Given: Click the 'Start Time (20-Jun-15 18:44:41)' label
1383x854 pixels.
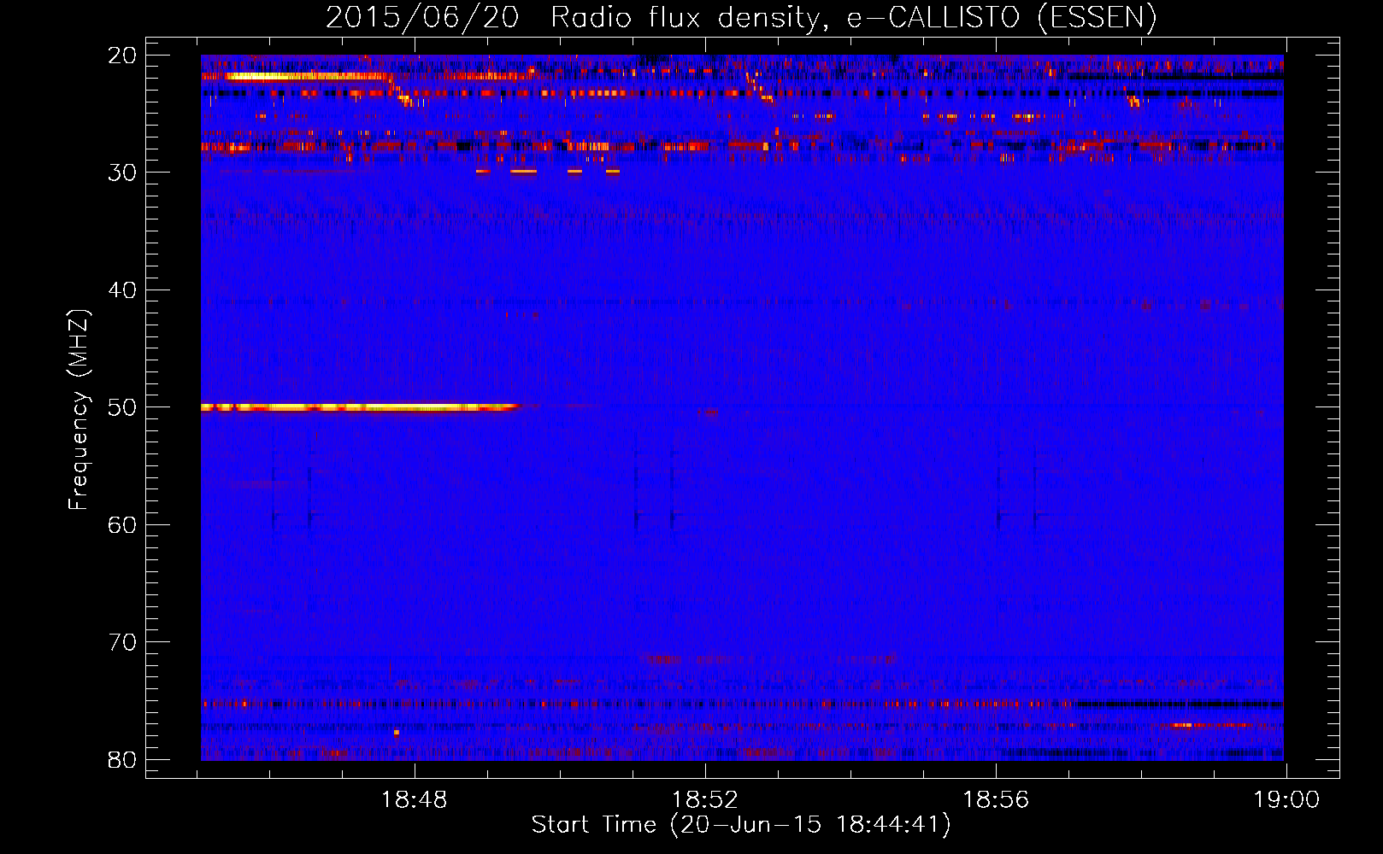Looking at the screenshot, I should [x=741, y=825].
